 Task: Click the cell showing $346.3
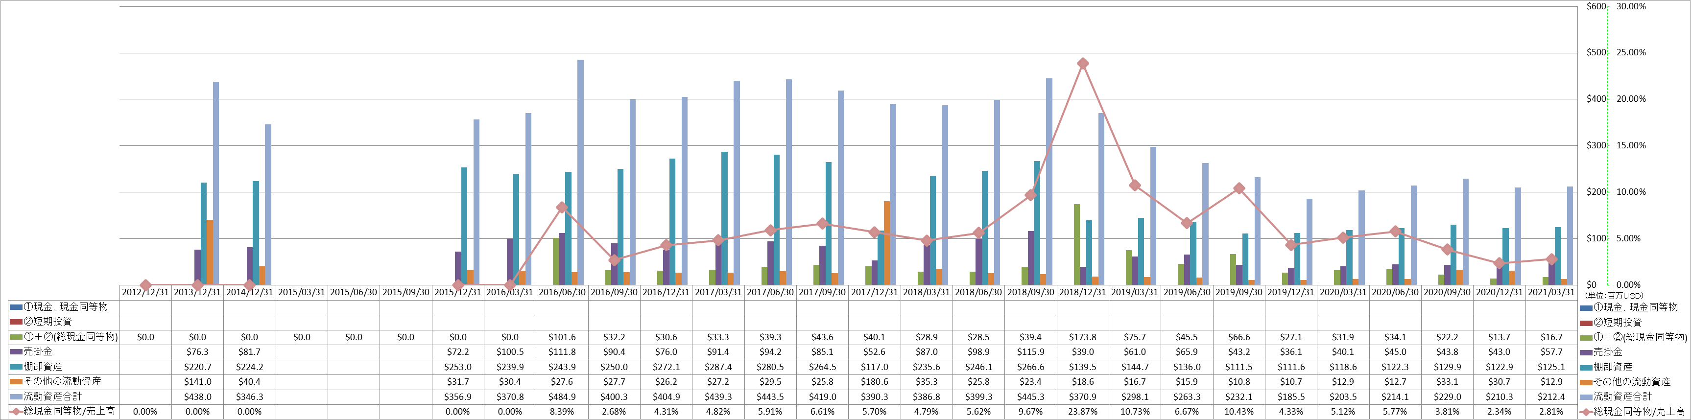pos(249,397)
